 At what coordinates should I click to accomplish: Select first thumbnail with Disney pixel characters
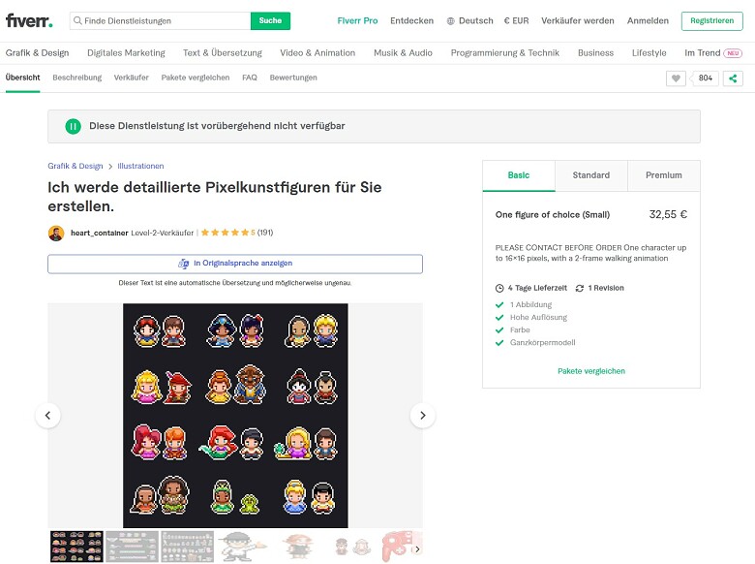[77, 547]
